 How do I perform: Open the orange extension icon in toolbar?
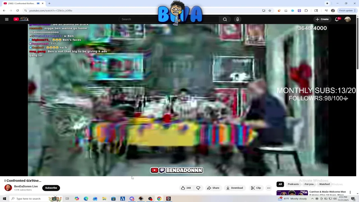click(x=279, y=11)
